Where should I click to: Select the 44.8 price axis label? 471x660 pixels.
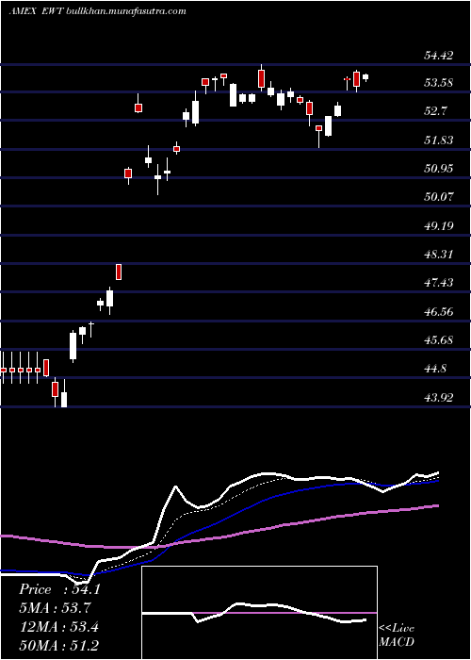tap(435, 370)
